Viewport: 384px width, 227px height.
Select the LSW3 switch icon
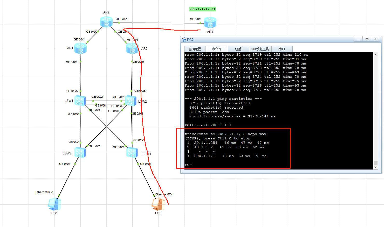[80, 152]
